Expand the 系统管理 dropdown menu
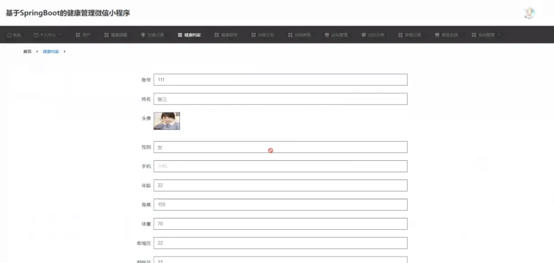The width and height of the screenshot is (554, 263). tap(499, 35)
